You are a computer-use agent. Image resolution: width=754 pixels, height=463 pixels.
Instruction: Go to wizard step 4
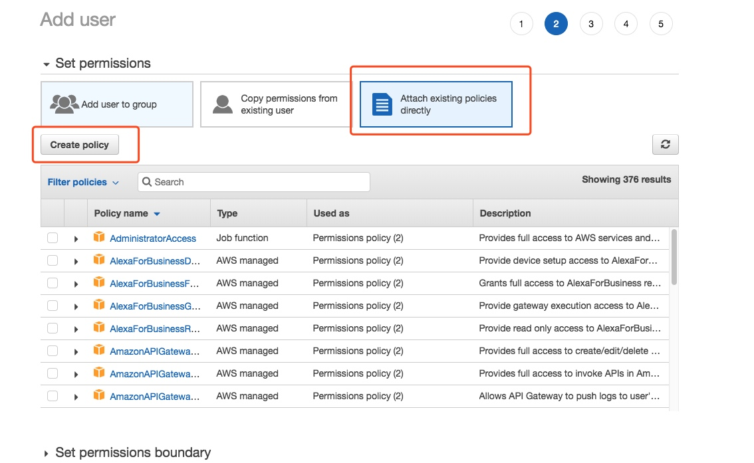(x=626, y=24)
